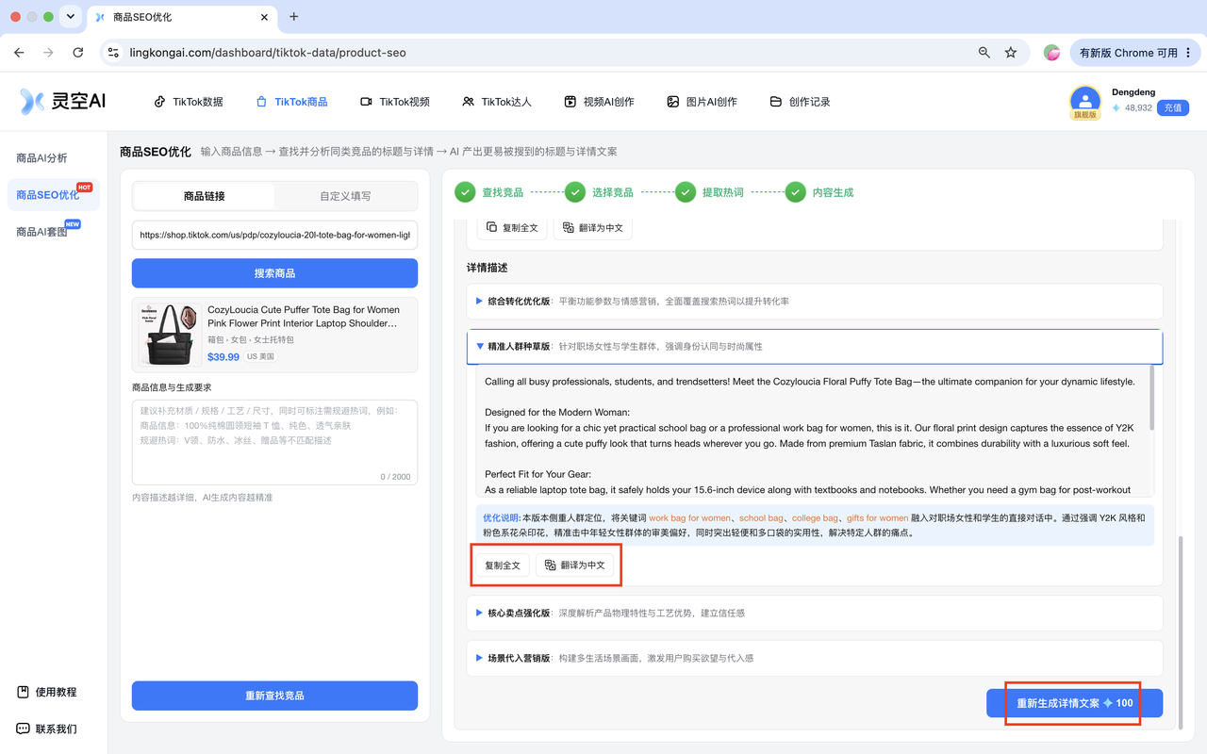Open 视频AI创作 in the top navigation
The height and width of the screenshot is (754, 1207).
599,102
